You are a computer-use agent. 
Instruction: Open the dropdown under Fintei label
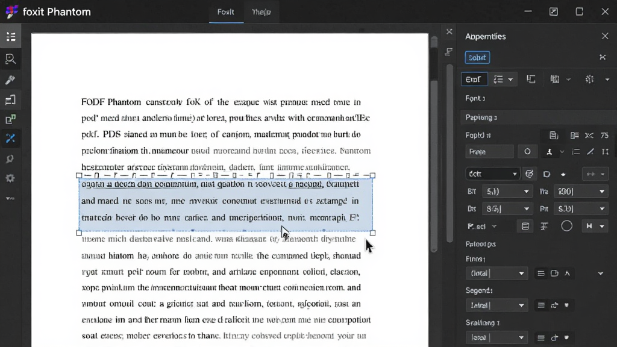(x=496, y=274)
